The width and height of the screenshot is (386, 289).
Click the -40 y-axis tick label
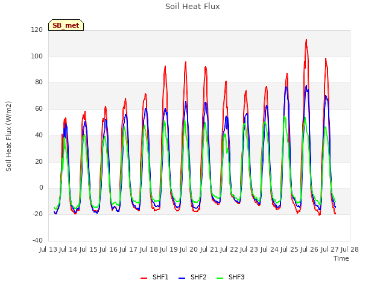click(37, 240)
